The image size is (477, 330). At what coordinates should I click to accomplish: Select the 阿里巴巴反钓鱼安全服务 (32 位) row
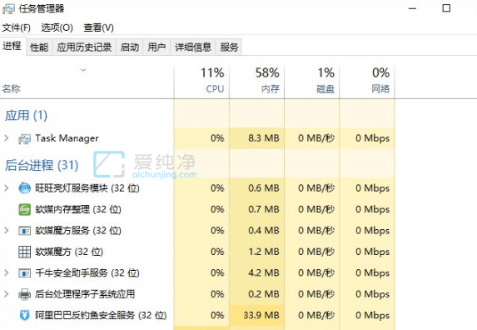(197, 315)
